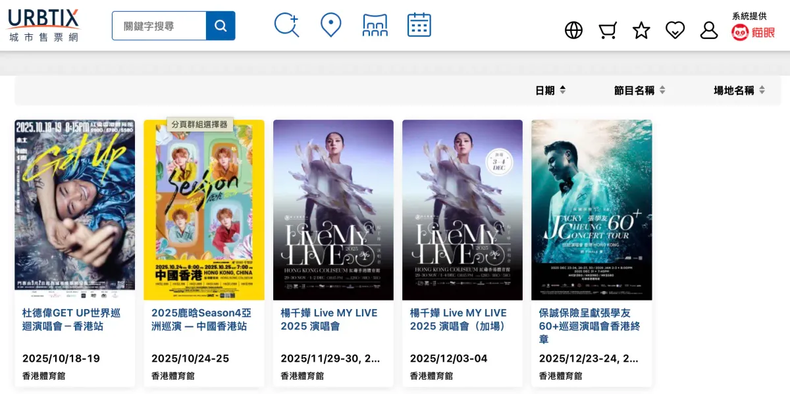Sort events by 節目名稱 column
790x394 pixels.
pyautogui.click(x=639, y=90)
